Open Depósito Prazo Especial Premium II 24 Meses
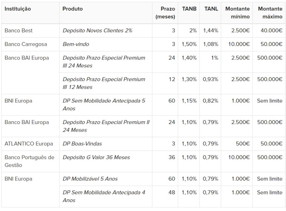 [x=106, y=126]
